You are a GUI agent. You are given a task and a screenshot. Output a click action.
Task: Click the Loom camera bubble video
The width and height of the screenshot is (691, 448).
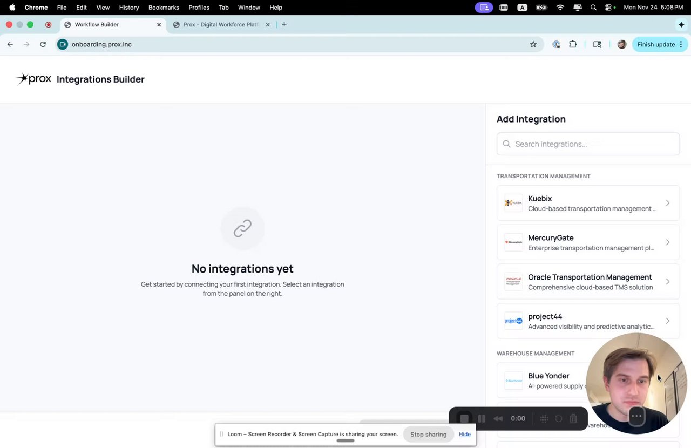tap(636, 383)
